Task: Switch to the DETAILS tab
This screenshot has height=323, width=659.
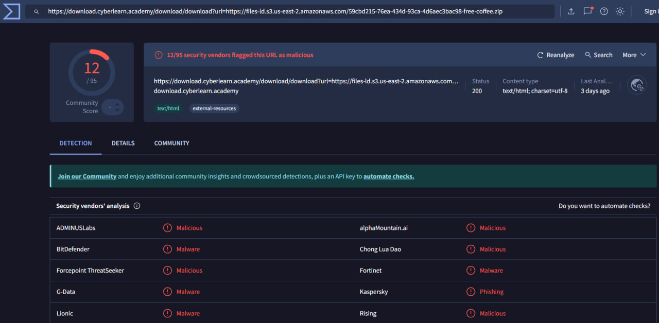Action: (x=123, y=143)
